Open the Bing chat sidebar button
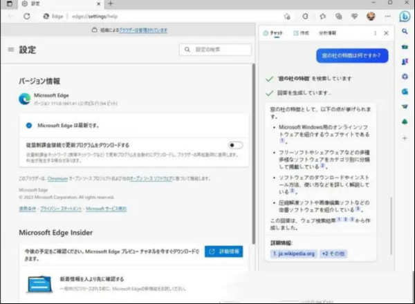The width and height of the screenshot is (415, 304). click(405, 17)
